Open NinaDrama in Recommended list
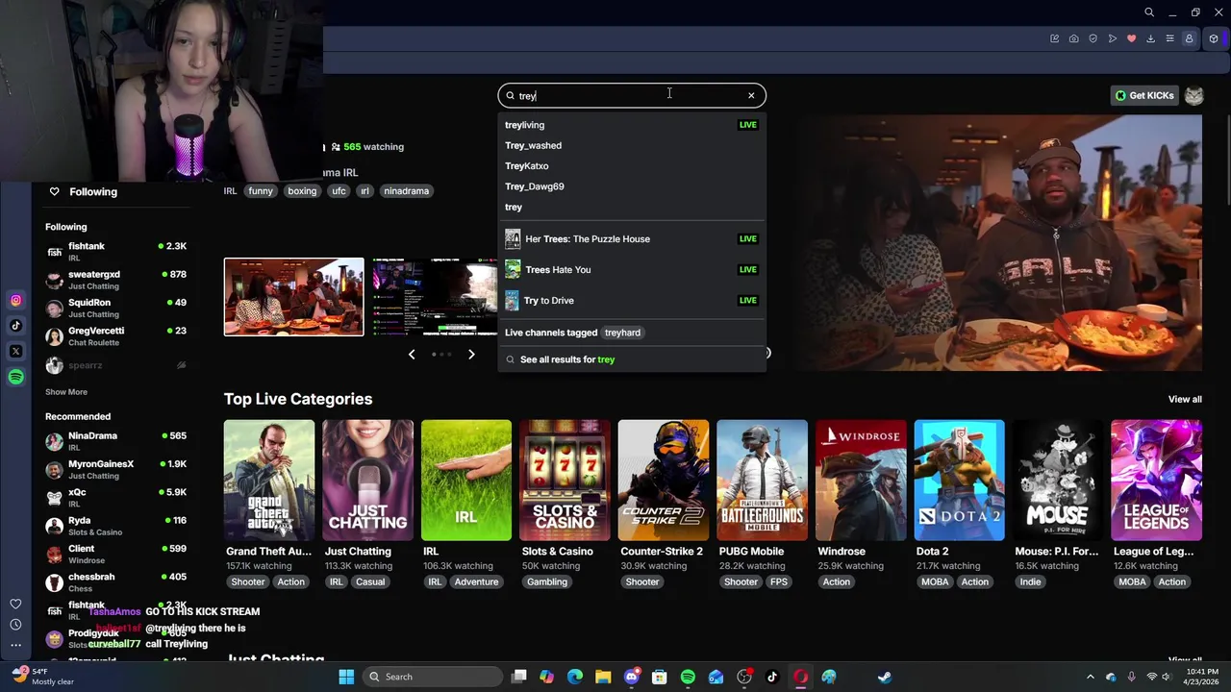The image size is (1231, 692). coord(115,441)
